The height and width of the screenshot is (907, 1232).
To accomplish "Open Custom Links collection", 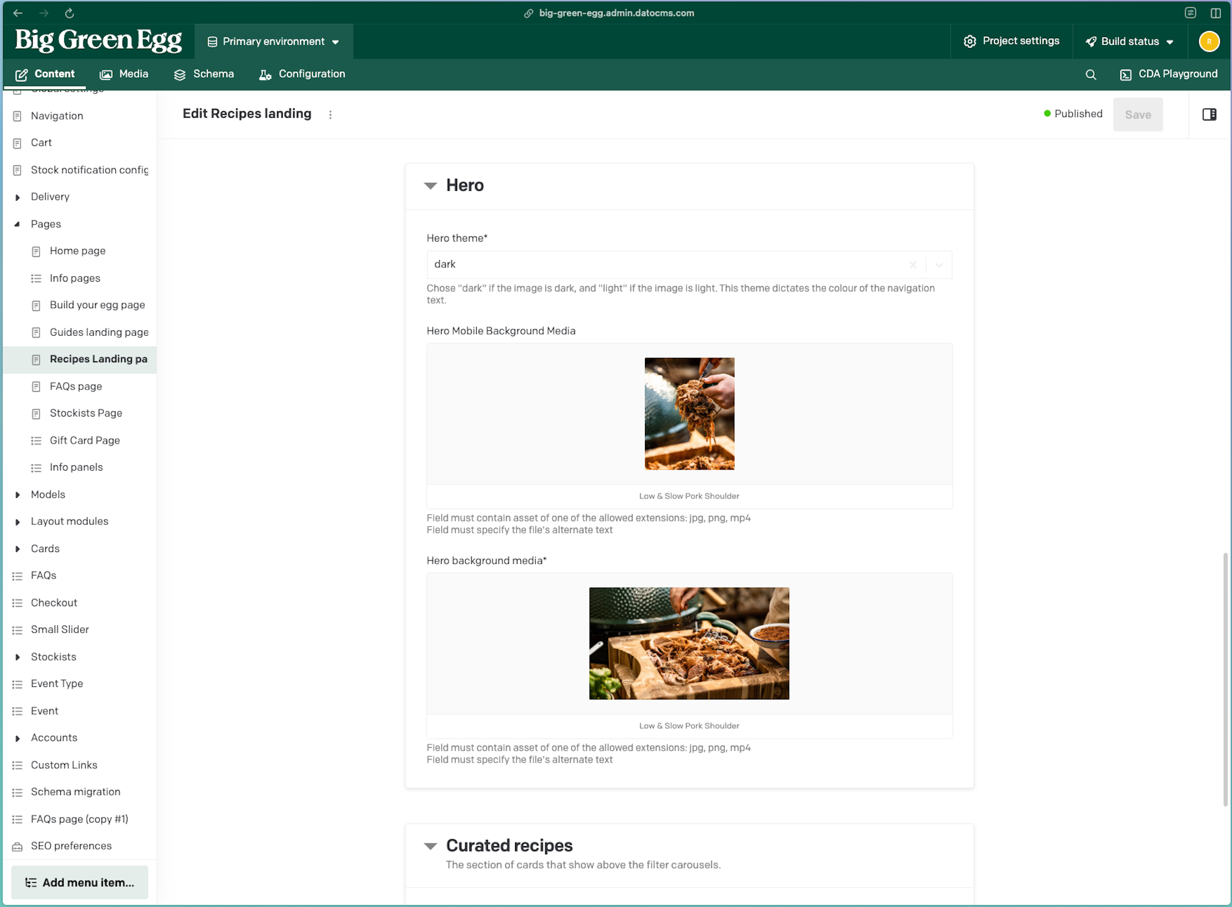I will tap(79, 765).
